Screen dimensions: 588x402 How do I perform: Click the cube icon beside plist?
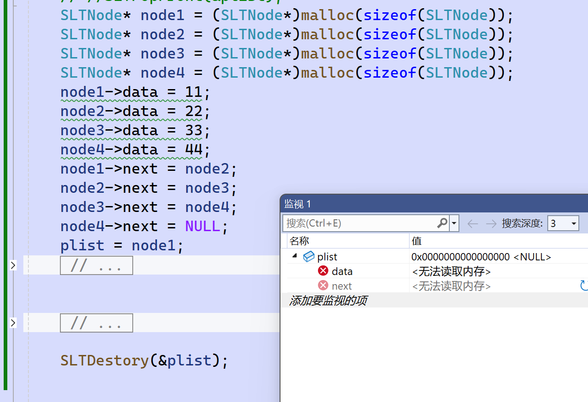click(x=309, y=257)
